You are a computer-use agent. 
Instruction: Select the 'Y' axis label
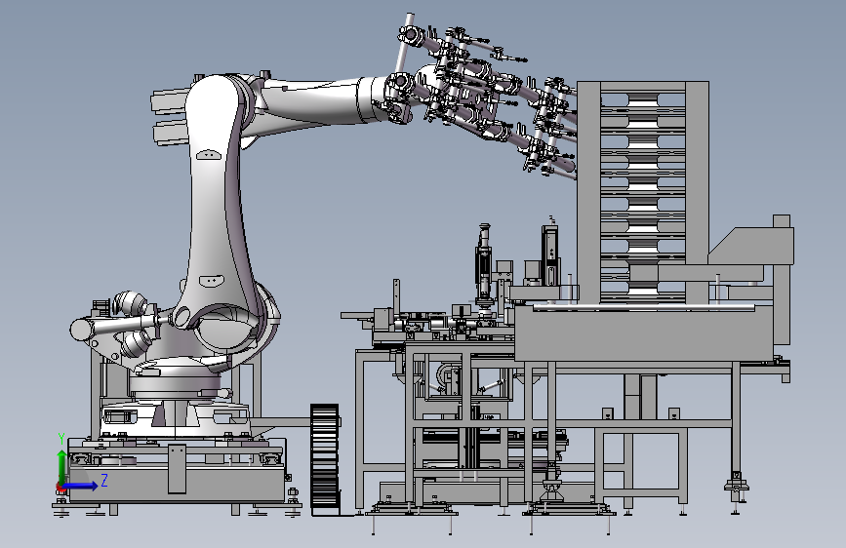(x=61, y=439)
